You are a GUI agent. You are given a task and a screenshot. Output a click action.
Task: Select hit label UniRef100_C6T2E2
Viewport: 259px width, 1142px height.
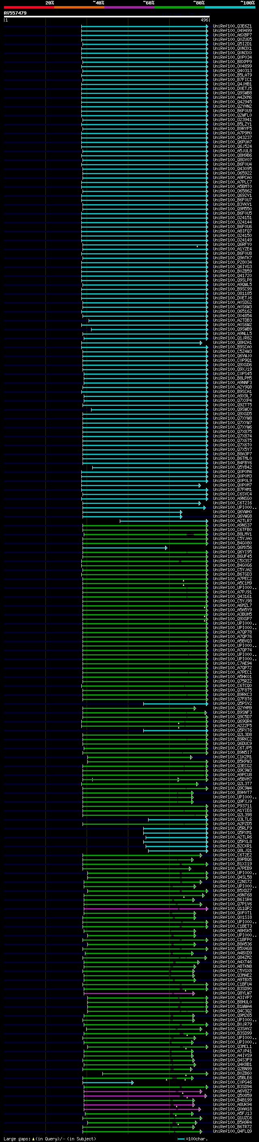point(232,855)
